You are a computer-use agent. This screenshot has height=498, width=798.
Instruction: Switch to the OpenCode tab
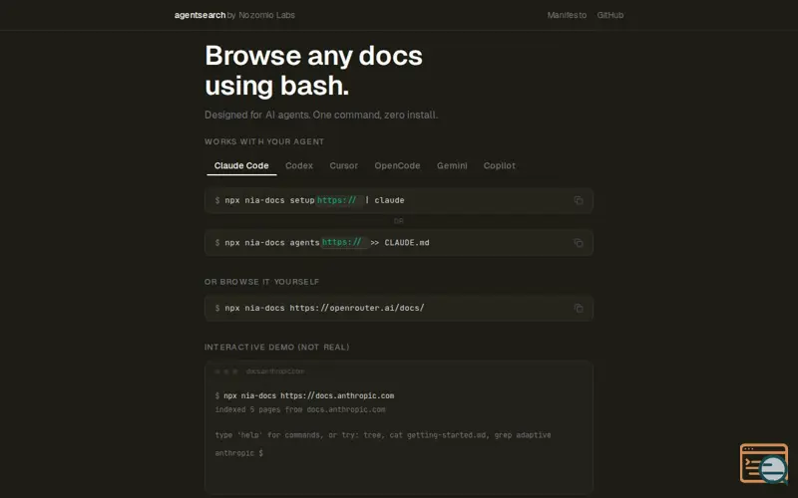pyautogui.click(x=397, y=165)
